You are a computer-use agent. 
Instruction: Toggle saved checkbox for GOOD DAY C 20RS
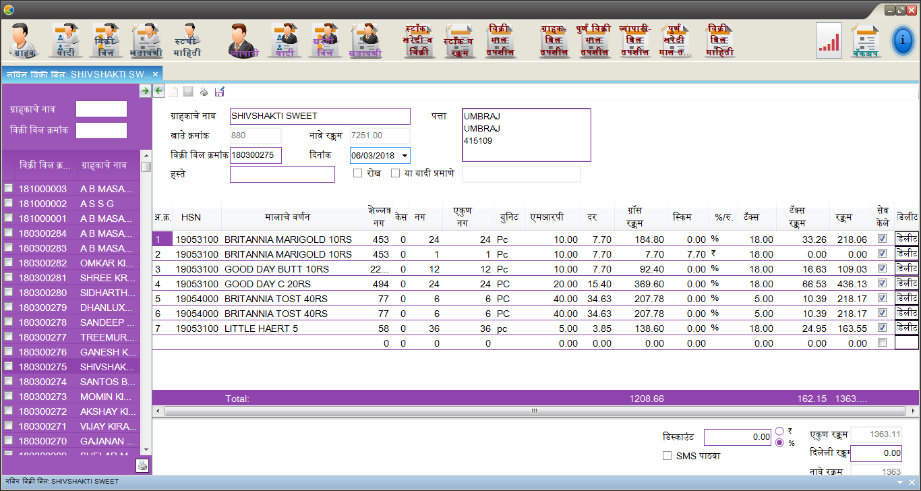pos(882,283)
